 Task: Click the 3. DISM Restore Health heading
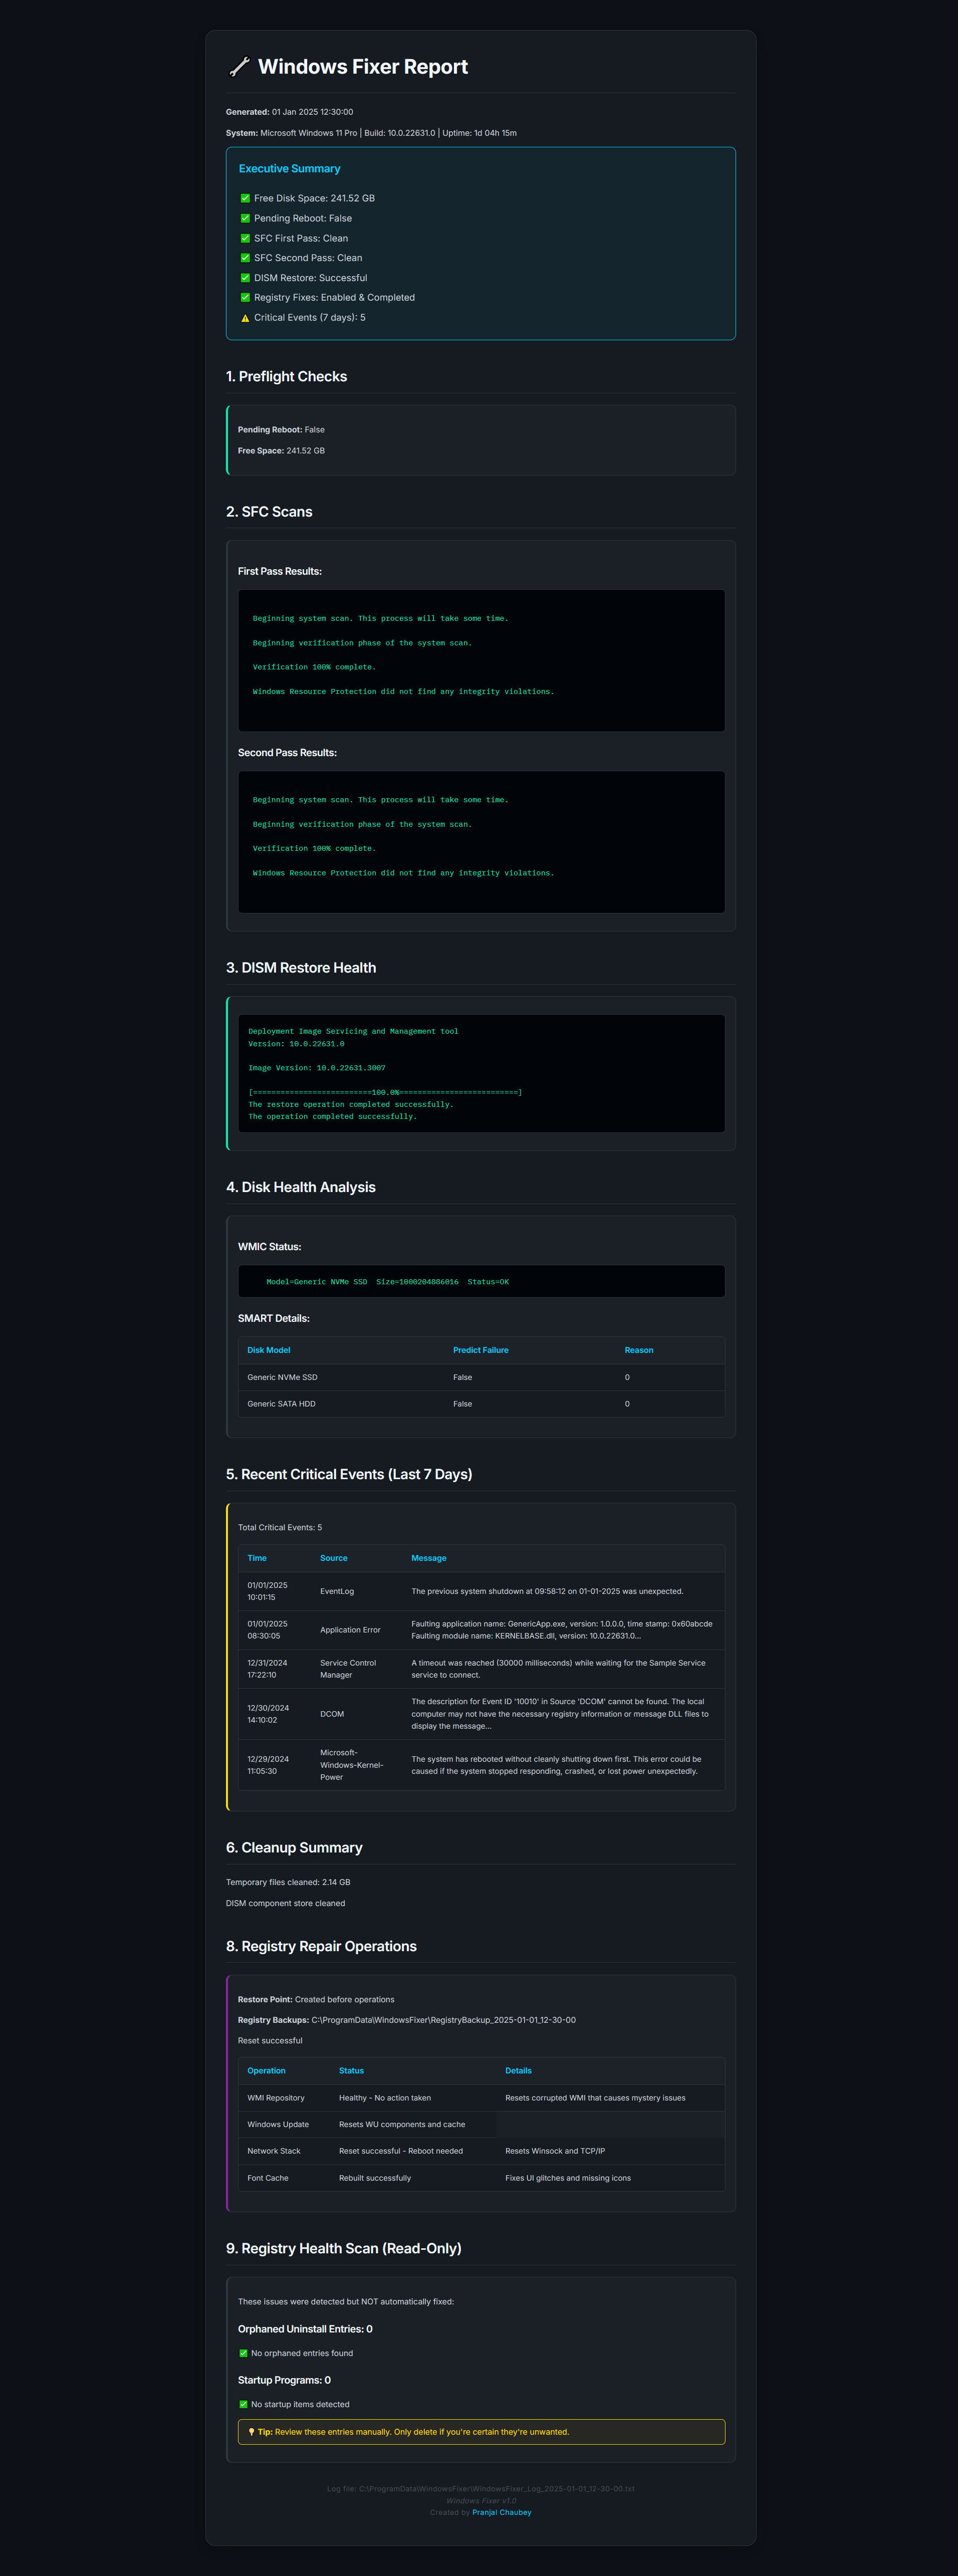[301, 968]
